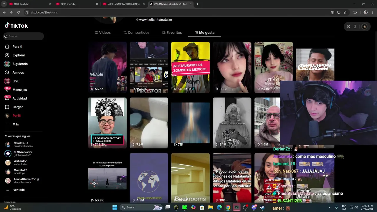The width and height of the screenshot is (377, 212).
Task: Switch to the Videos tab
Action: [103, 32]
